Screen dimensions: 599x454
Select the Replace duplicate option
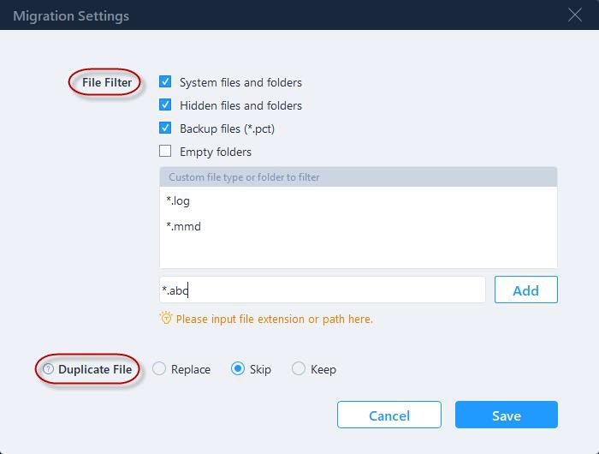tap(159, 369)
